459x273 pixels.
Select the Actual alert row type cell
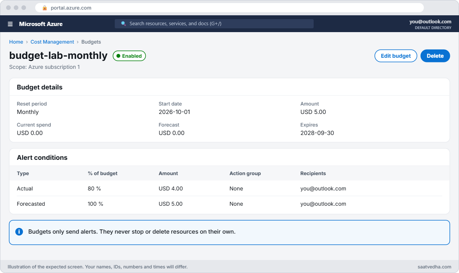pos(25,188)
